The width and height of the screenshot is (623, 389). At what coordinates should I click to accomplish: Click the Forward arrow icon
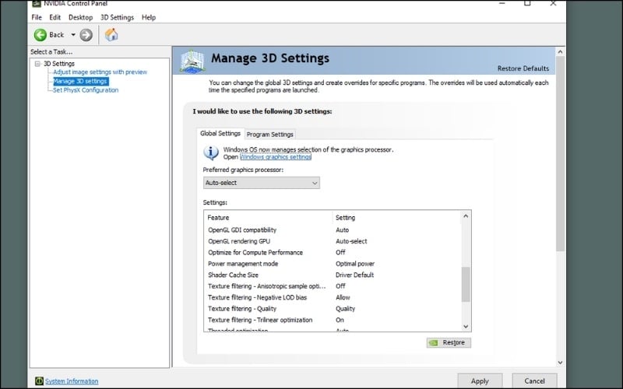[x=86, y=35]
